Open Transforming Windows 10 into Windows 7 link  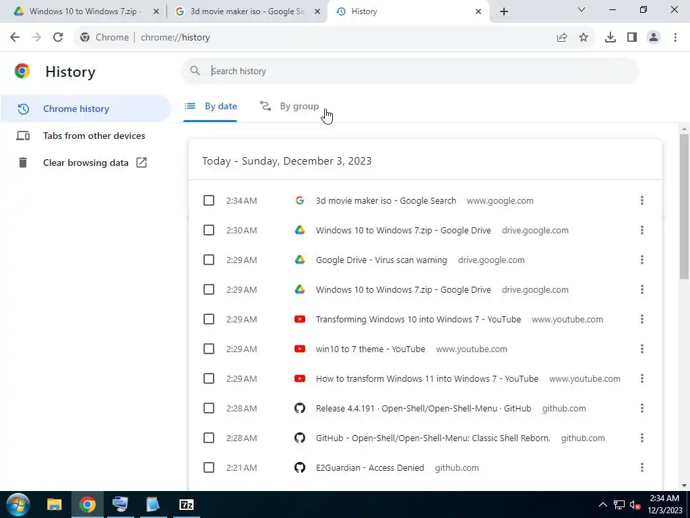coord(418,319)
